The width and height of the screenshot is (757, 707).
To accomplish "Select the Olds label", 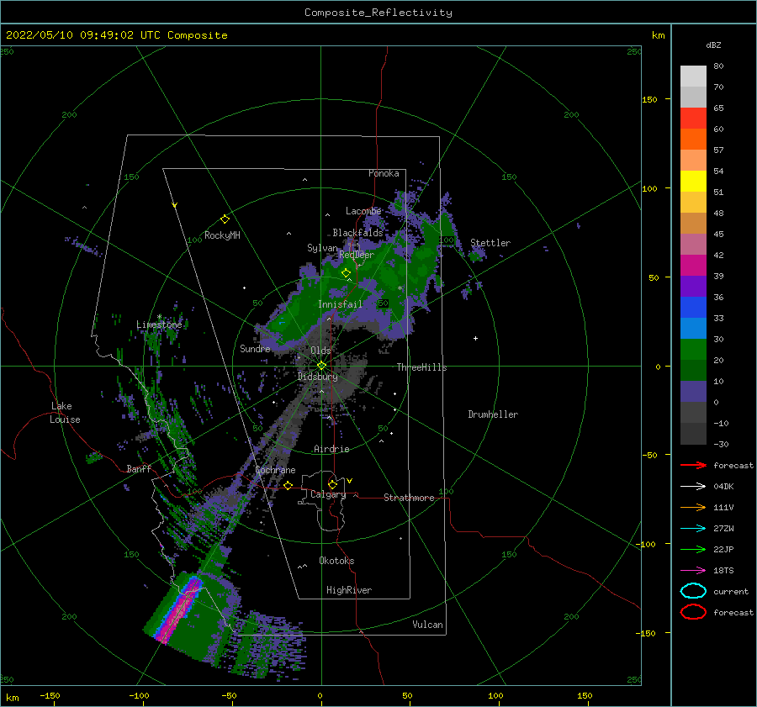I will (x=320, y=351).
